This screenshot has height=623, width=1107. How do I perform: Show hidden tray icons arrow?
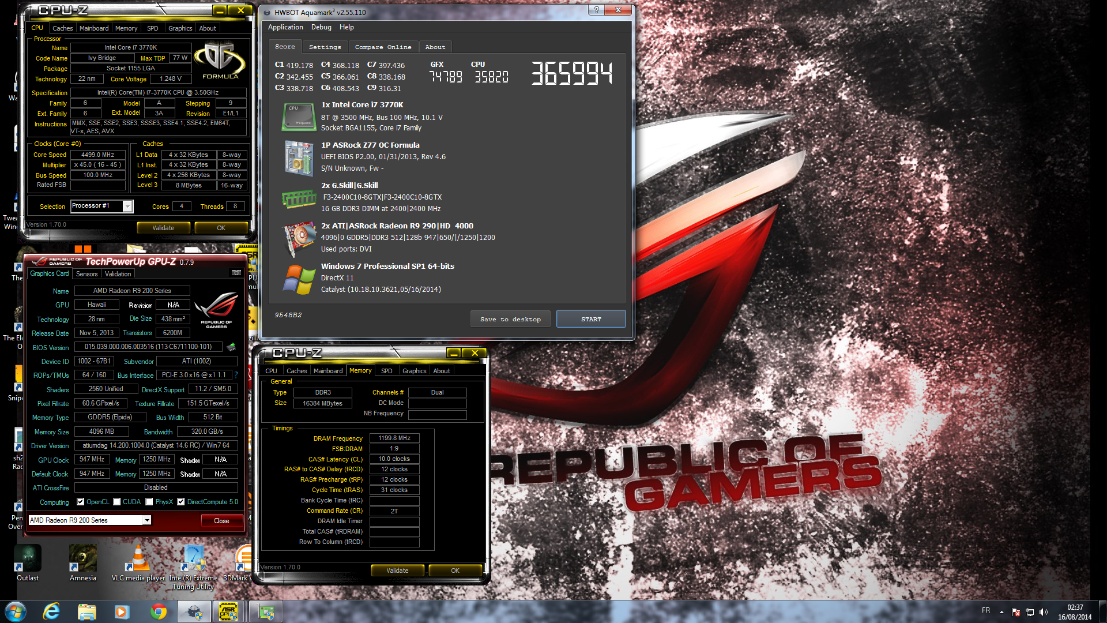(1001, 611)
